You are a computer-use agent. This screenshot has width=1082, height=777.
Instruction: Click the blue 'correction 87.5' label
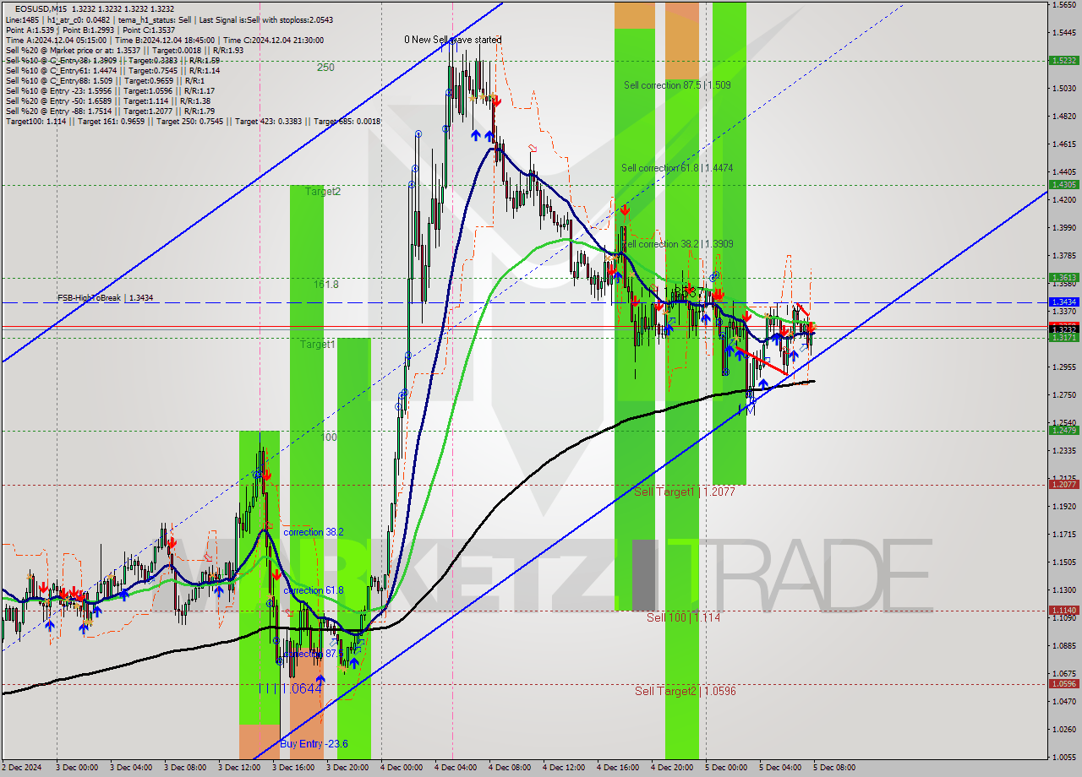(314, 654)
